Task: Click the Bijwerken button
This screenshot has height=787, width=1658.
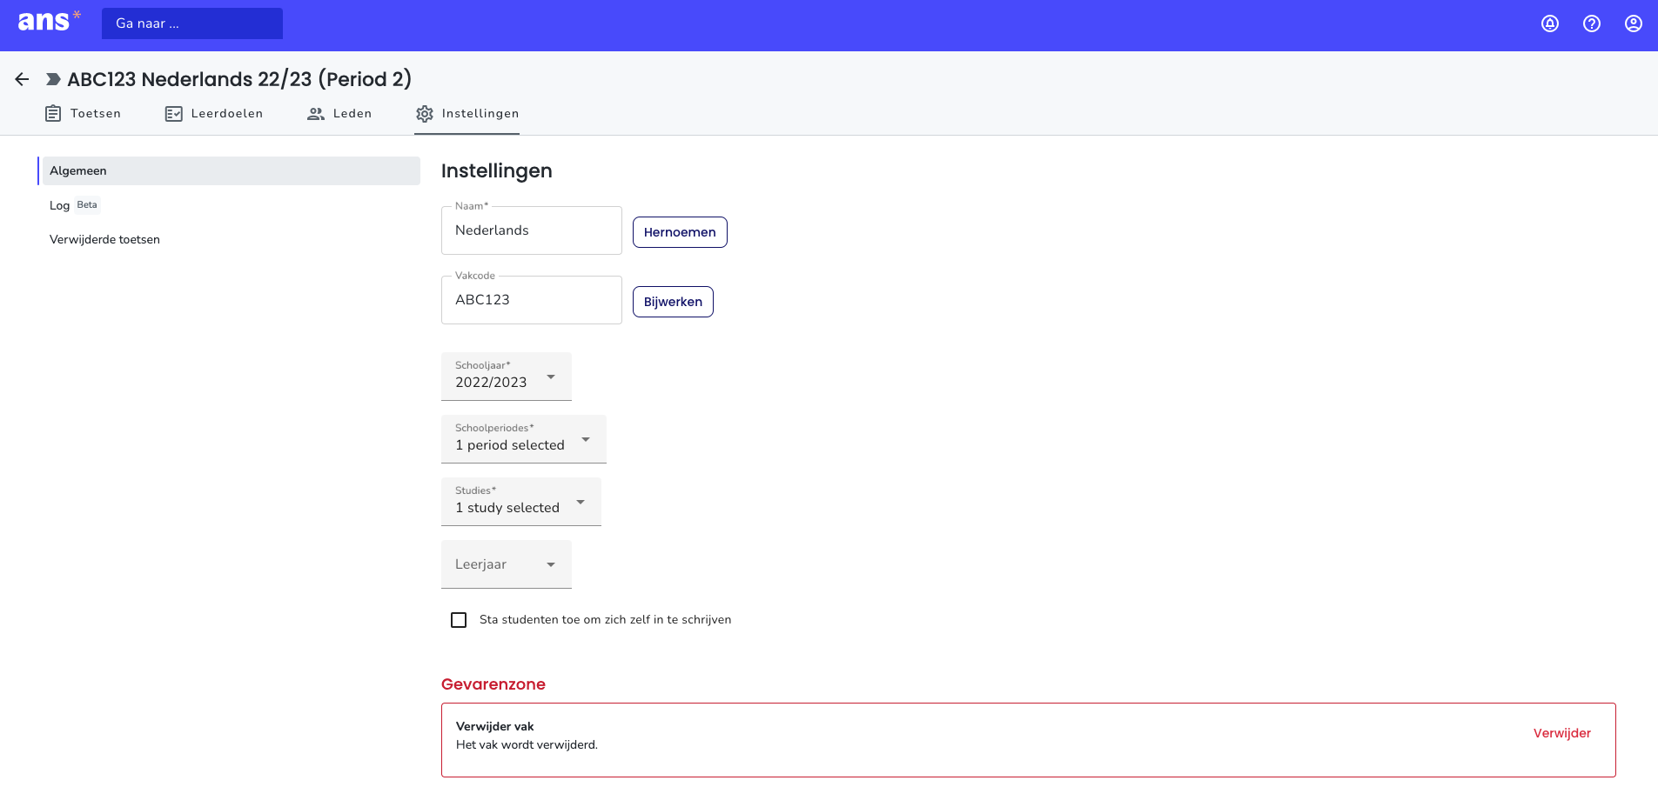Action: 673,302
